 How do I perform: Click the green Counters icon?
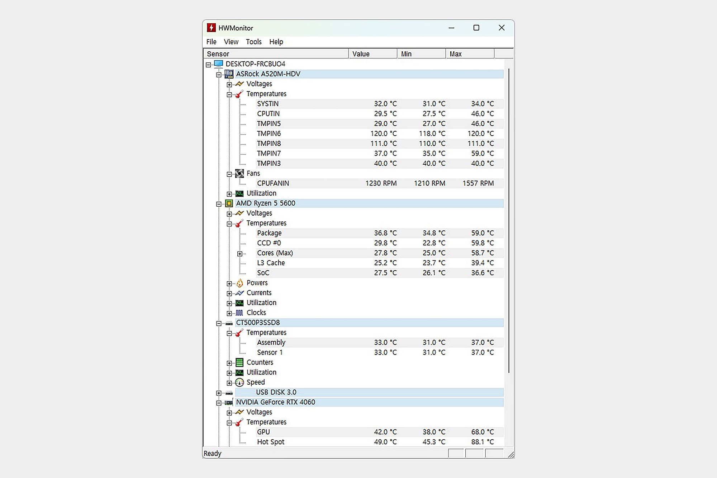(x=239, y=362)
